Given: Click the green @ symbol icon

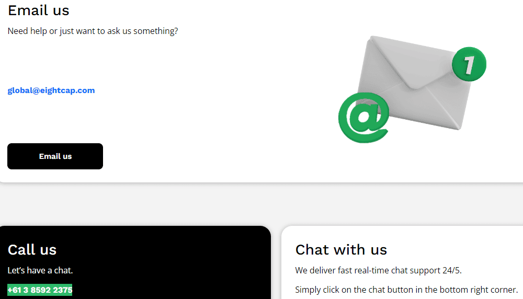Looking at the screenshot, I should coord(363,118).
